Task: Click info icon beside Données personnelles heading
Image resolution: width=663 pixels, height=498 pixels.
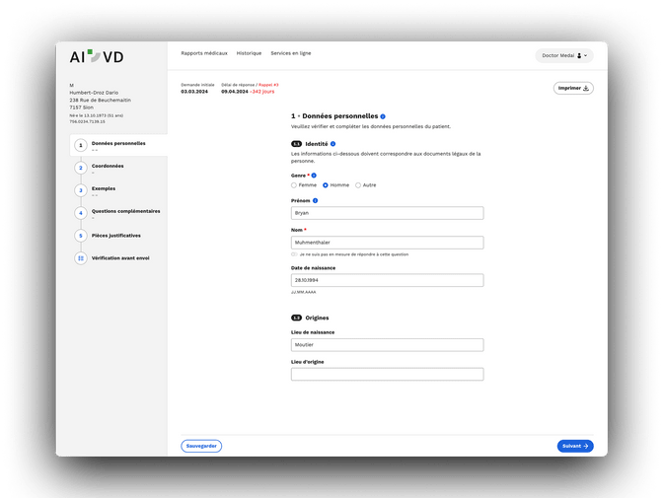Action: (383, 116)
